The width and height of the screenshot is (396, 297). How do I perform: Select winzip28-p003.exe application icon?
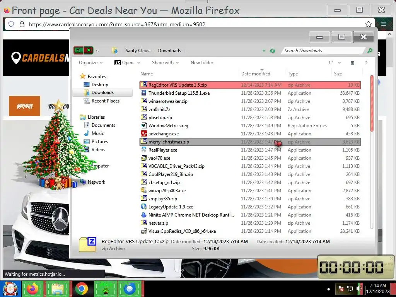point(144,190)
